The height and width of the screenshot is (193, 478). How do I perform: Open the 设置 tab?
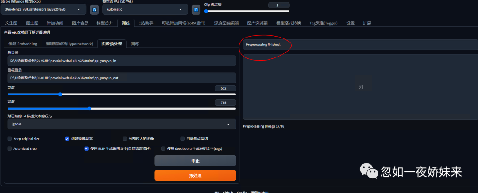pyautogui.click(x=350, y=23)
